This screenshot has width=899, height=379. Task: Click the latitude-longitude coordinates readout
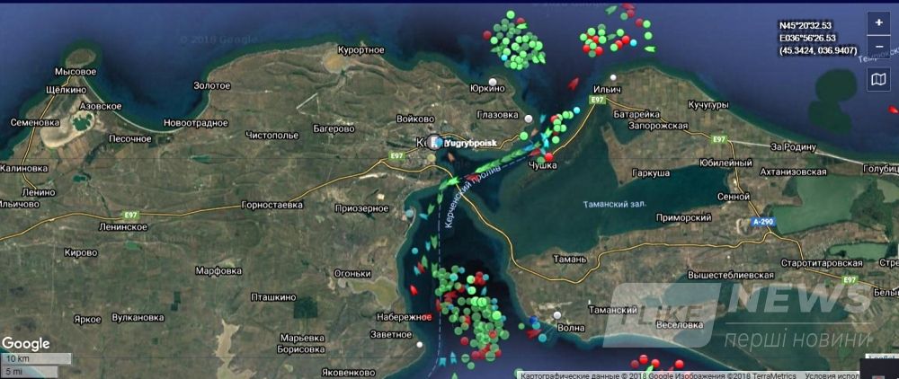point(818,38)
